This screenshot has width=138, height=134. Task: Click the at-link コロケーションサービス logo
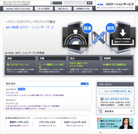point(115,6)
